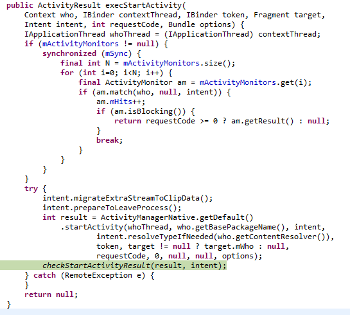The width and height of the screenshot is (350, 315).
Task: Click the break keyword
Action: pyautogui.click(x=107, y=140)
